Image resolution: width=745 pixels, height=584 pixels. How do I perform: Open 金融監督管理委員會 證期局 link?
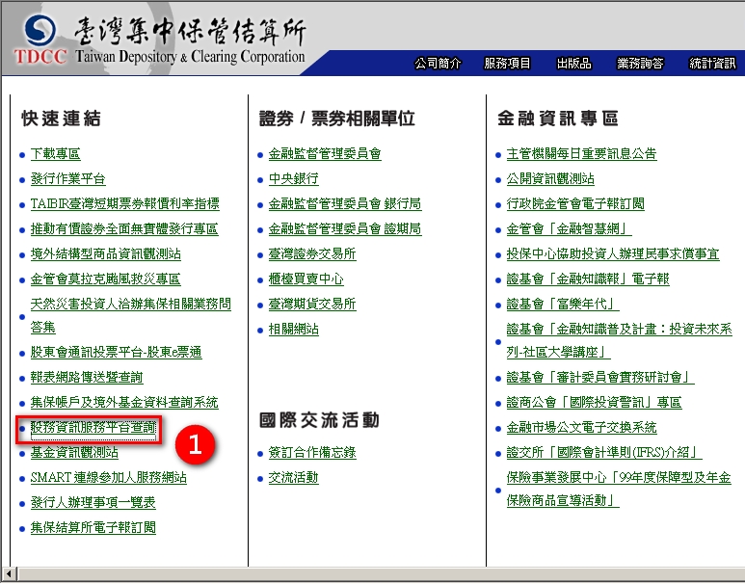tap(345, 229)
